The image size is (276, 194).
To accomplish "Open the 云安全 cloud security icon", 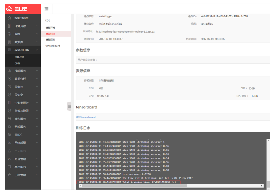I will 9,95.
